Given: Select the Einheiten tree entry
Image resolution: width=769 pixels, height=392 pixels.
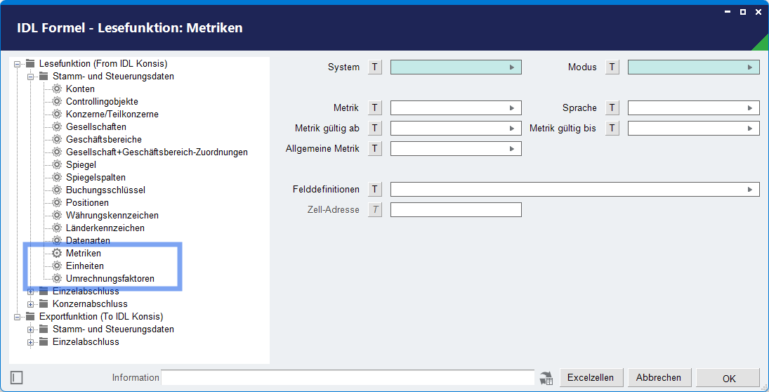Looking at the screenshot, I should tap(85, 266).
